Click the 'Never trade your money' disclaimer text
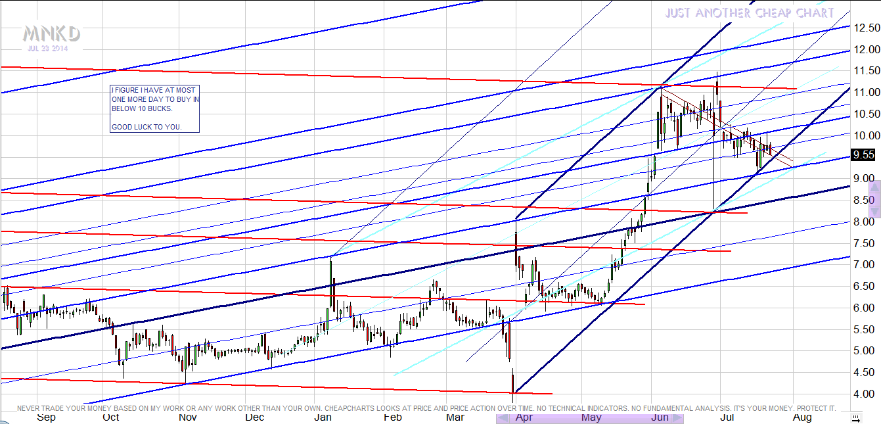The width and height of the screenshot is (881, 424). pyautogui.click(x=426, y=408)
